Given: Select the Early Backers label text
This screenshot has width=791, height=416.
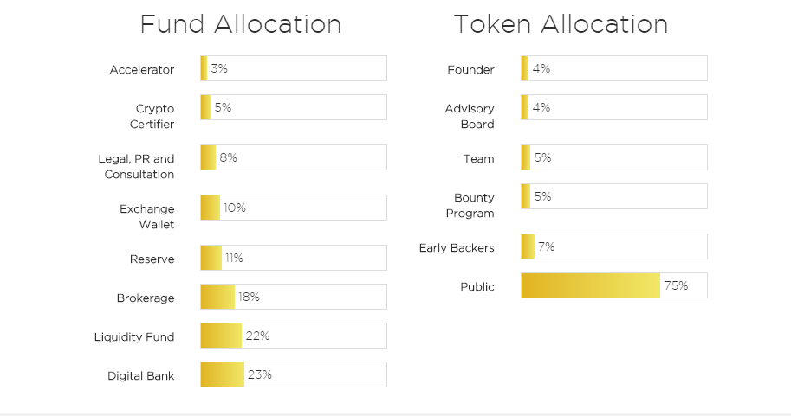Looking at the screenshot, I should click(x=457, y=248).
